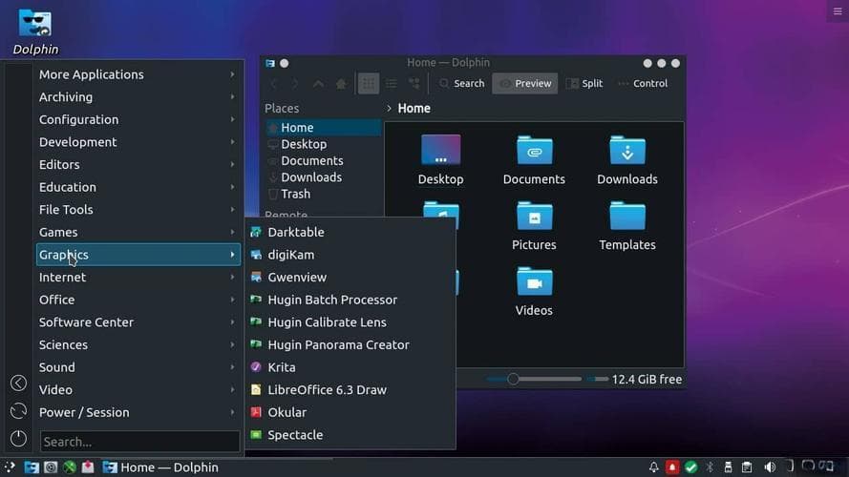Viewport: 849px width, 477px height.
Task: Launch digiKam from the Graphics submenu
Action: click(x=350, y=255)
